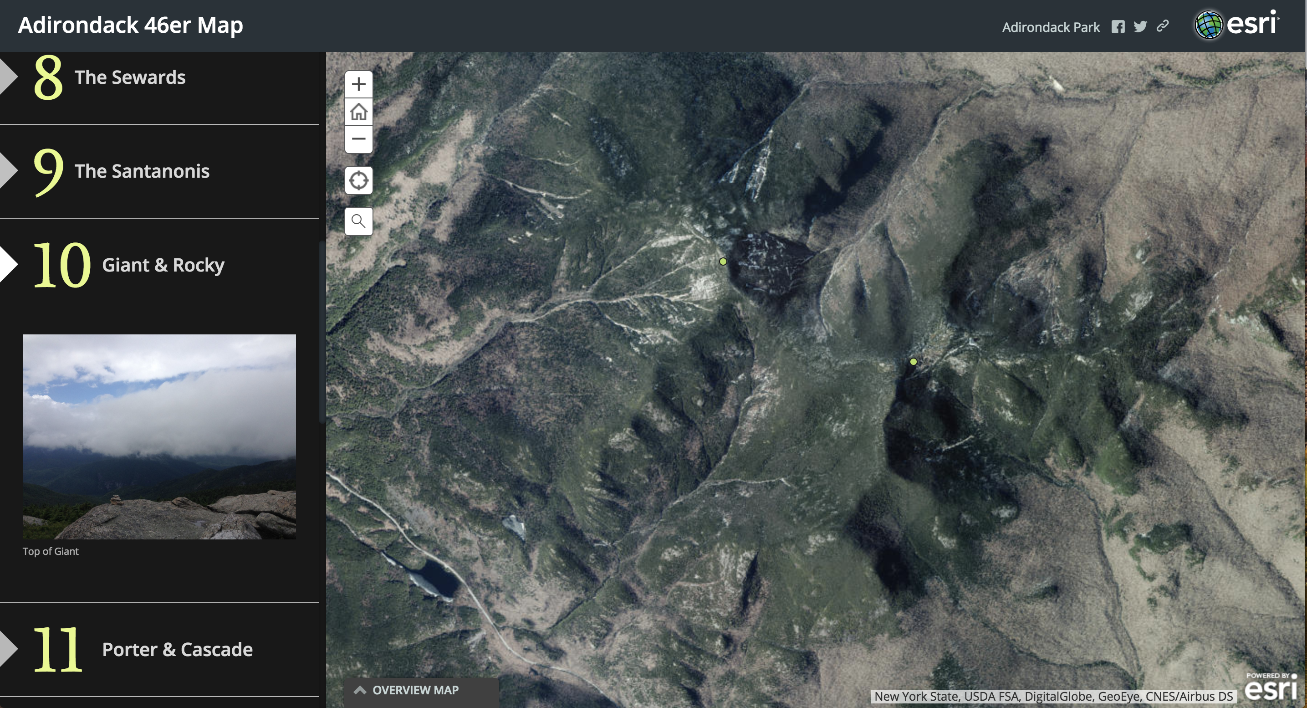The image size is (1307, 708).
Task: Click the find my location button
Action: click(x=359, y=180)
